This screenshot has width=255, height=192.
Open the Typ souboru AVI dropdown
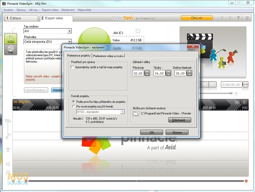tap(69, 31)
